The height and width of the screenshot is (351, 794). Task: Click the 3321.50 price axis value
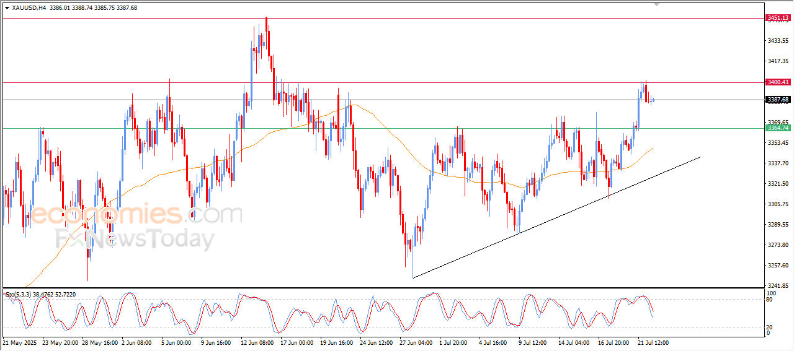pyautogui.click(x=778, y=184)
